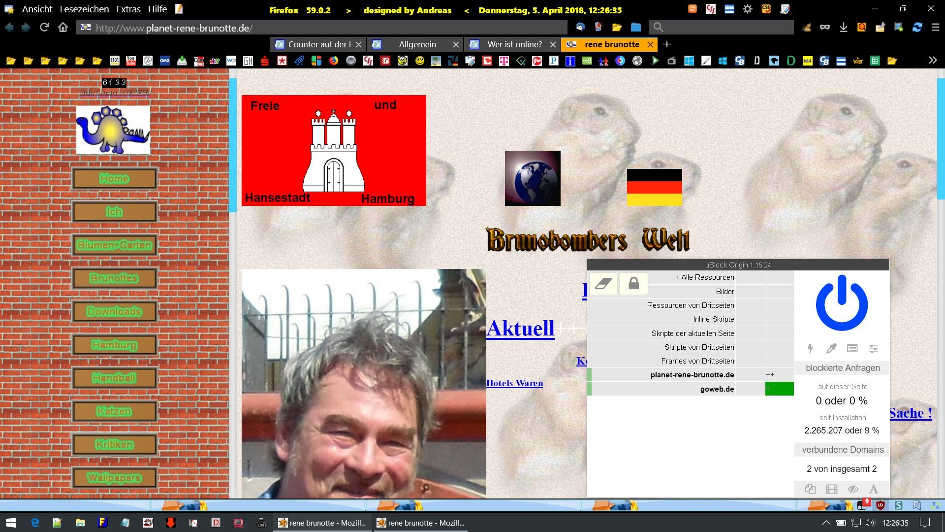Click uBlock eraser icon for element zapper cache
Image resolution: width=945 pixels, height=532 pixels.
coord(603,283)
